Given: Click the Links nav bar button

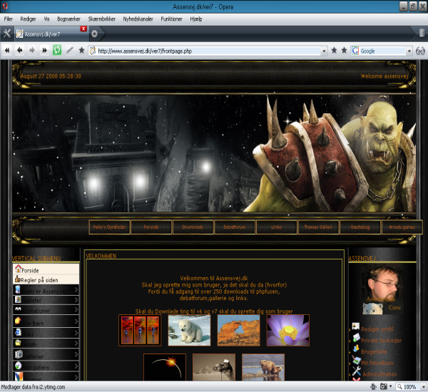Looking at the screenshot, I should 276,227.
